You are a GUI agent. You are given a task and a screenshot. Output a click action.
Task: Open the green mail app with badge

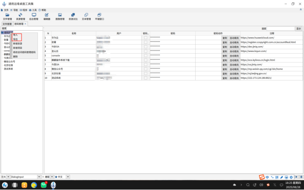coord(44,185)
